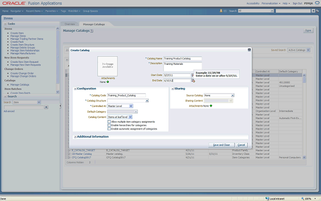
Task: Expand the Additional Information section
Action: point(75,137)
